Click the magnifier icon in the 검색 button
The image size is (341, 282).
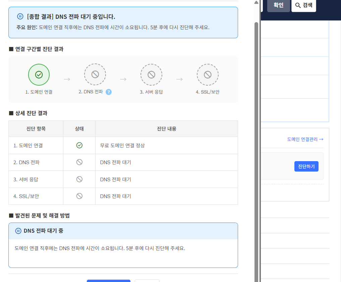[x=298, y=5]
